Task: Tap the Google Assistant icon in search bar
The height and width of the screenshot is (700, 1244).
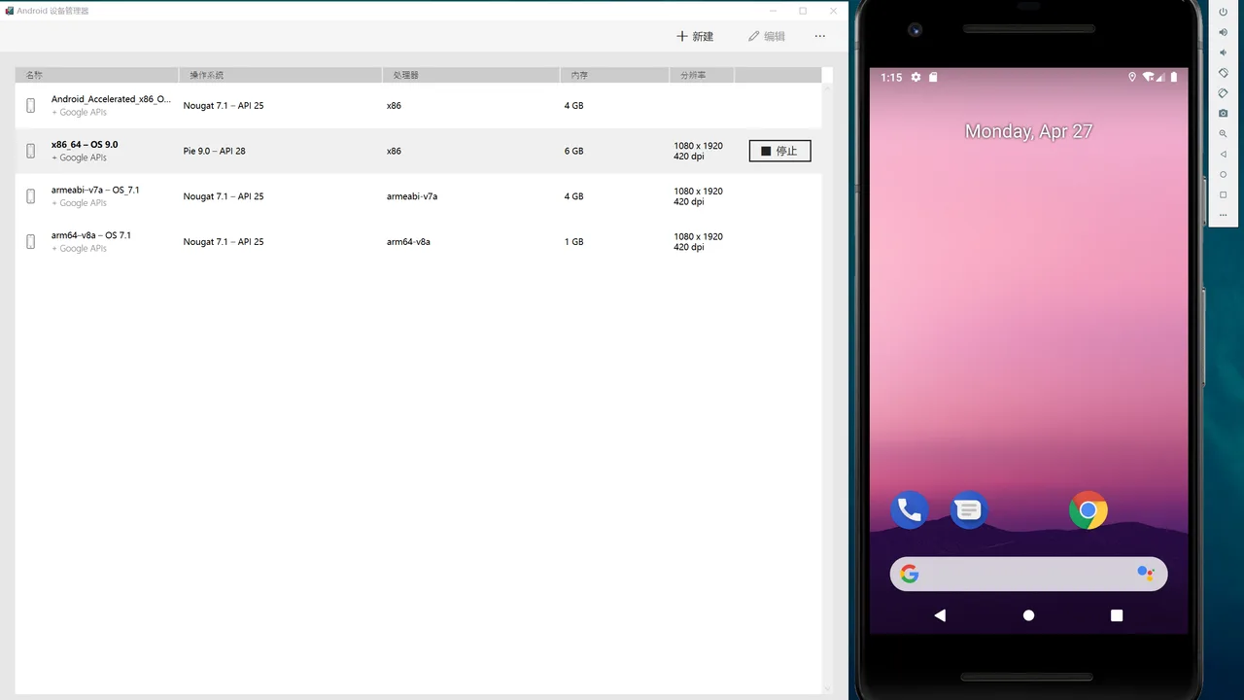Action: click(1146, 574)
